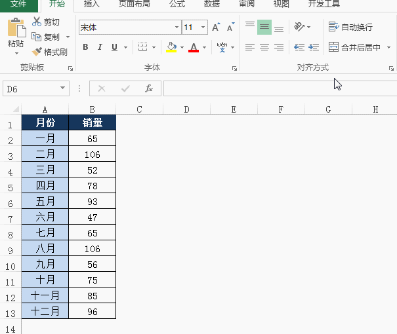Screen dimensions: 397x334
Task: Open the underline style dropdown arrow
Action: tap(125, 47)
